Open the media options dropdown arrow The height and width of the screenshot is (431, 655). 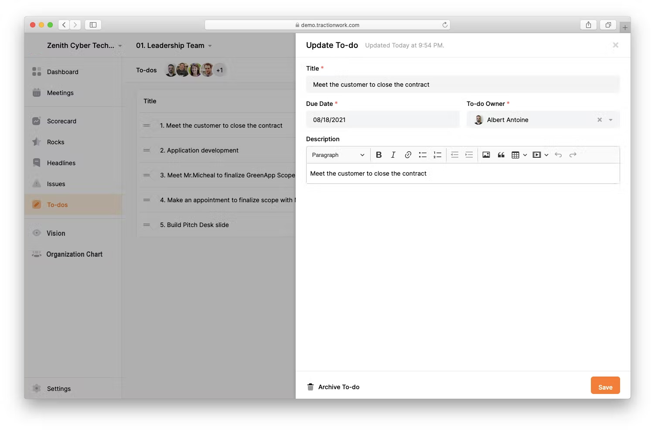[x=546, y=155]
